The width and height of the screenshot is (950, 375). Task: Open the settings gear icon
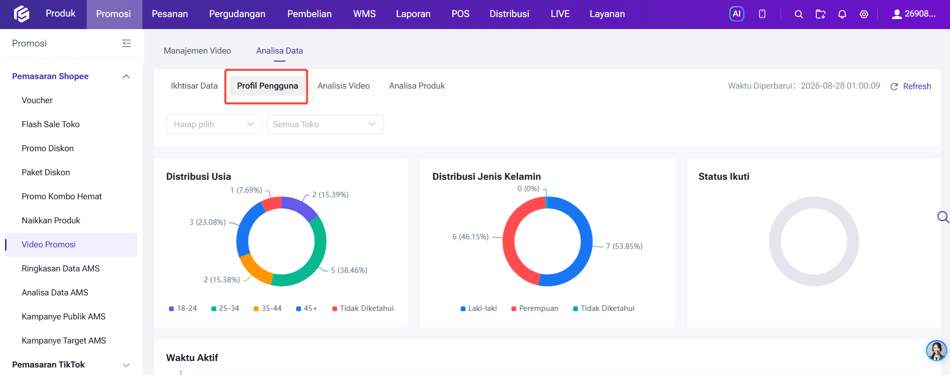coord(864,14)
